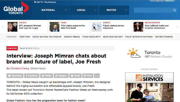Open the Michael Sam story thumbnail
The width and height of the screenshot is (180, 102).
[13, 27]
